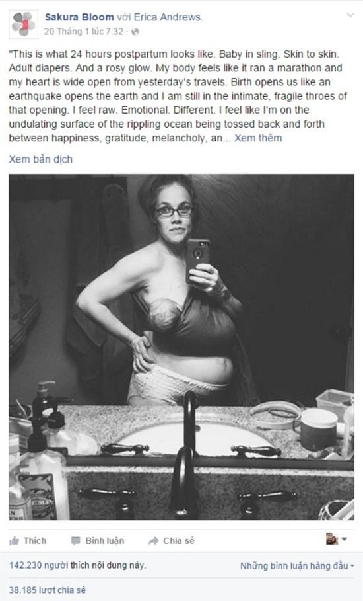This screenshot has width=363, height=601.
Task: Click the thumbs-up Thích icon
Action: [14, 541]
